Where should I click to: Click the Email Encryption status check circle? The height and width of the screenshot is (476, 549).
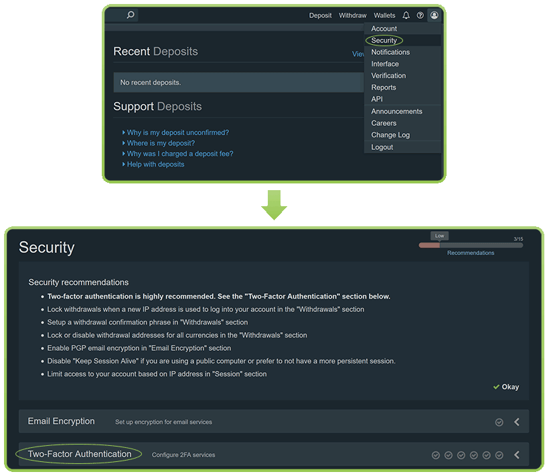pos(499,422)
